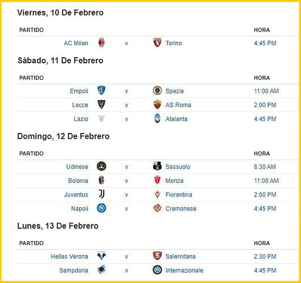Click the 'v' between Bolonia and Monza
The width and height of the screenshot is (301, 283).
click(x=126, y=181)
